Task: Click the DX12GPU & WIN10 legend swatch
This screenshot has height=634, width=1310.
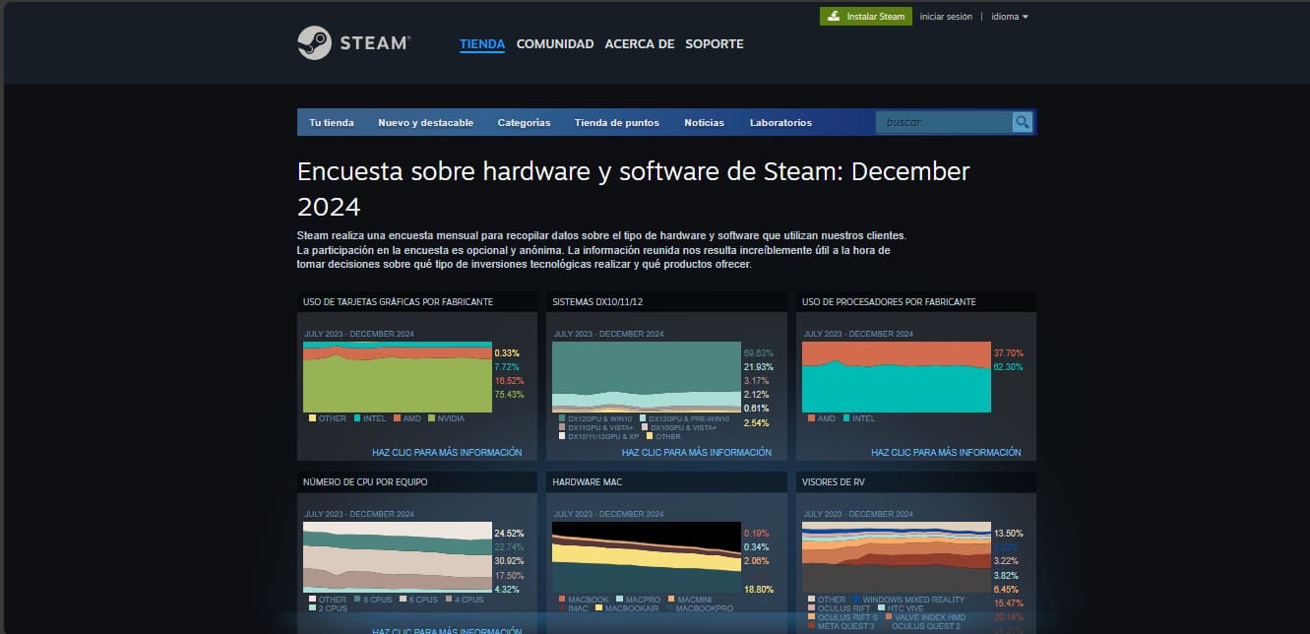Action: pyautogui.click(x=562, y=418)
